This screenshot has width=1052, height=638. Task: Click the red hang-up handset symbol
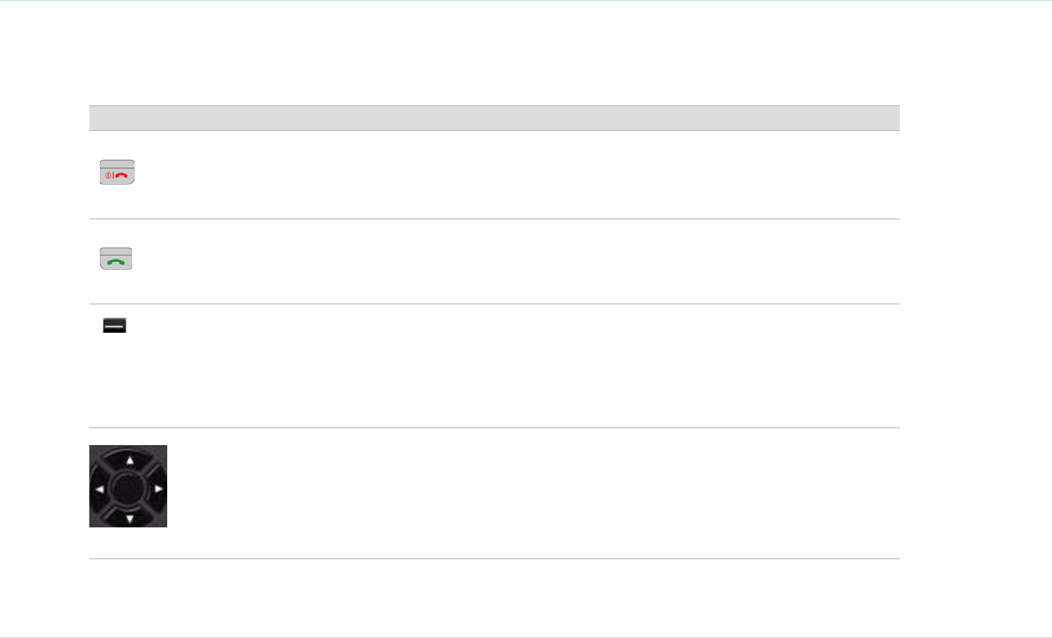pyautogui.click(x=122, y=175)
